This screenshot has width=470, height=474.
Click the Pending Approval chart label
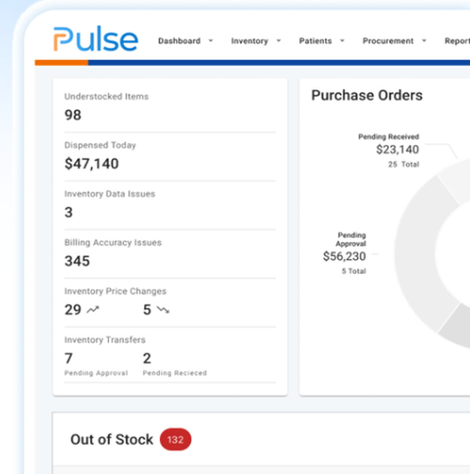351,239
